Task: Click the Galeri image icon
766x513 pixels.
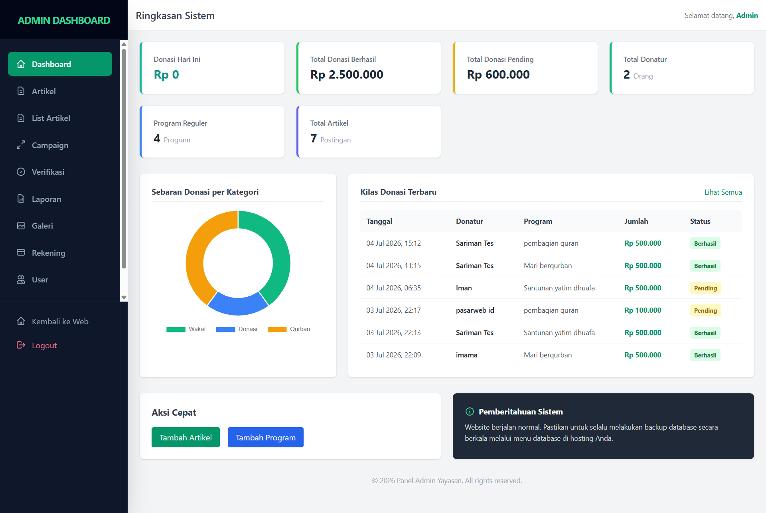Action: (21, 226)
